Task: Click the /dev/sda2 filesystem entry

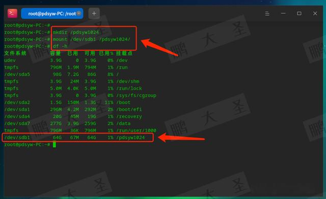Action: click(17, 102)
